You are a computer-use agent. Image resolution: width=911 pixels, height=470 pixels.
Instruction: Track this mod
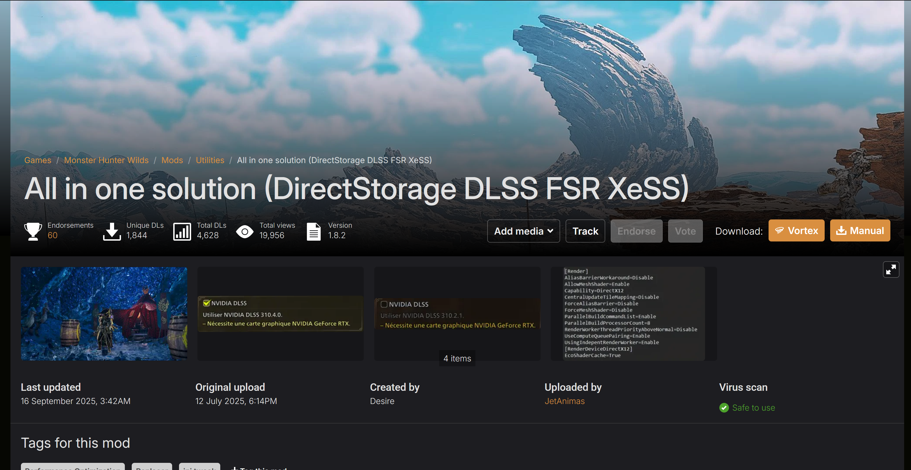point(585,231)
